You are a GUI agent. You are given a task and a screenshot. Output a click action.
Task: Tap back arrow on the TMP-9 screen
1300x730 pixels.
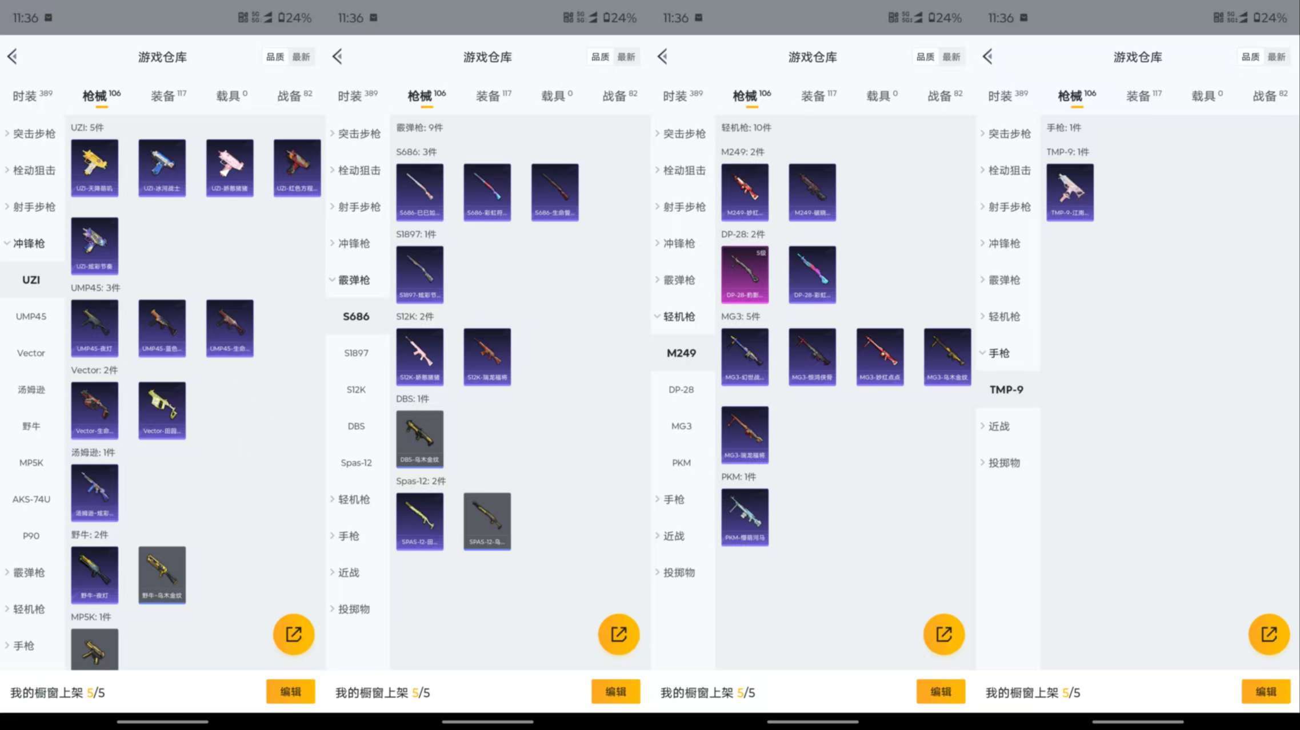(x=988, y=57)
